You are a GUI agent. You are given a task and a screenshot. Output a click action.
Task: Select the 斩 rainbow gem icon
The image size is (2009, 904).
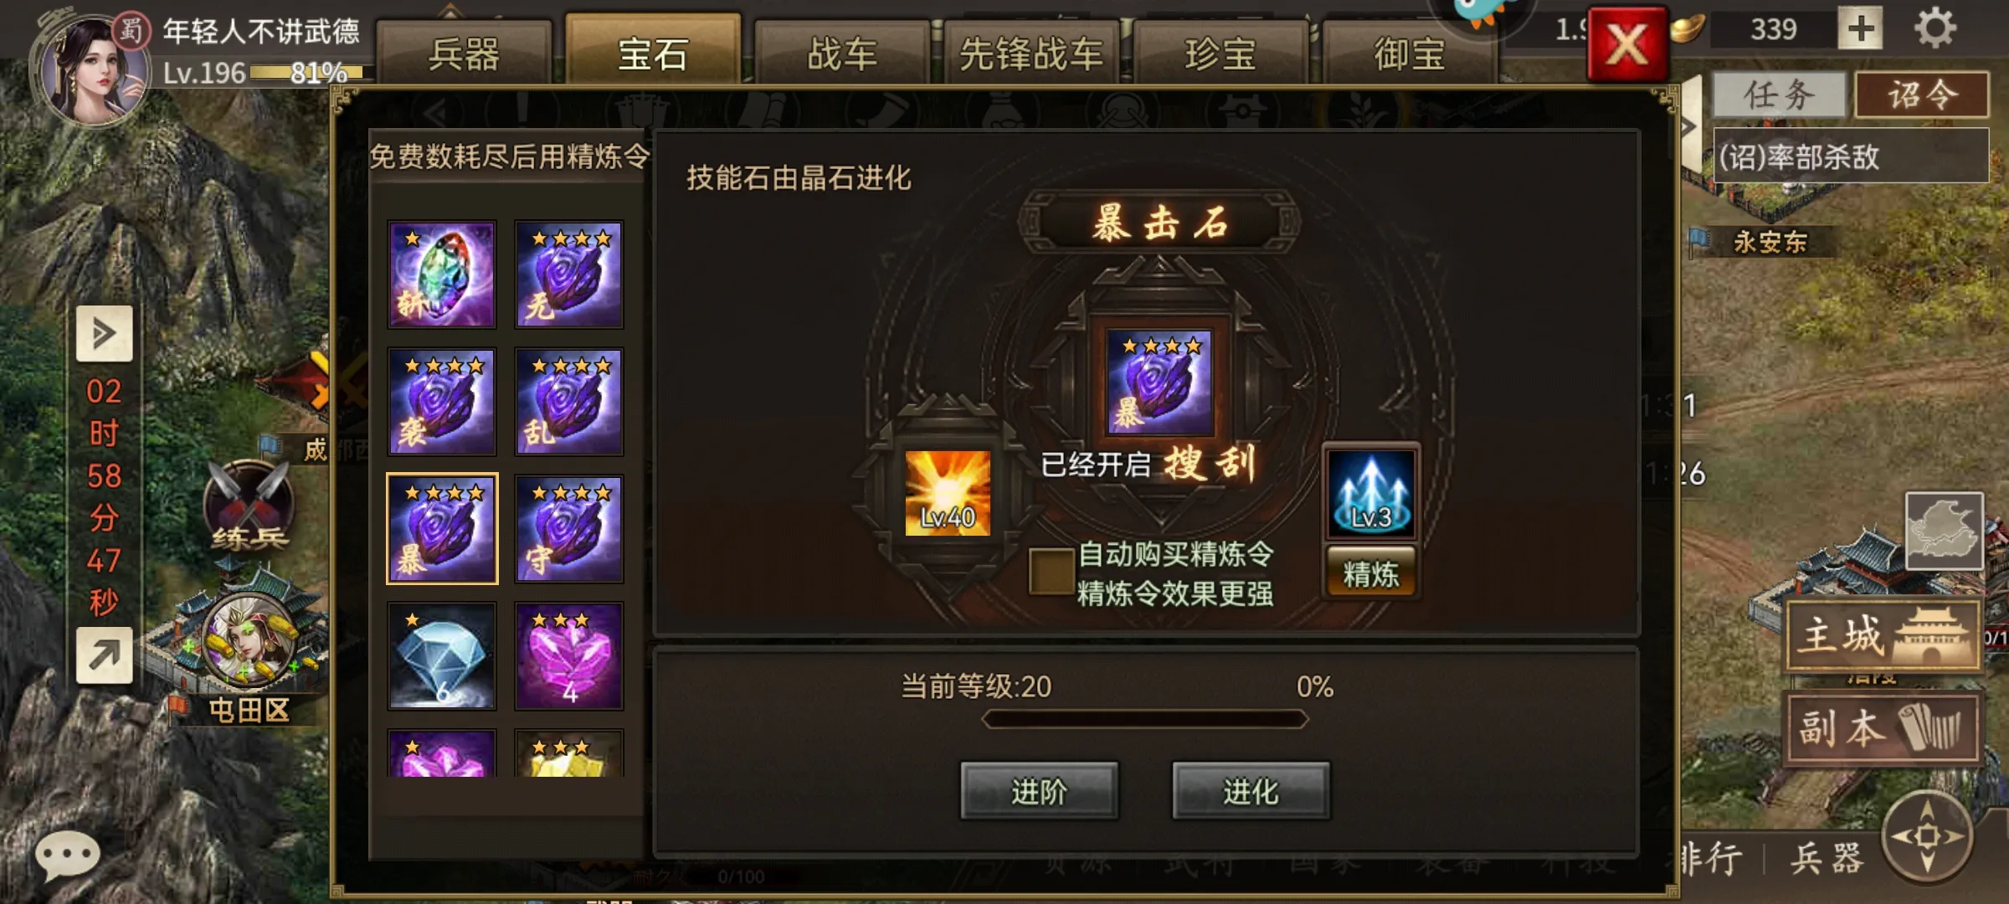[x=441, y=274]
